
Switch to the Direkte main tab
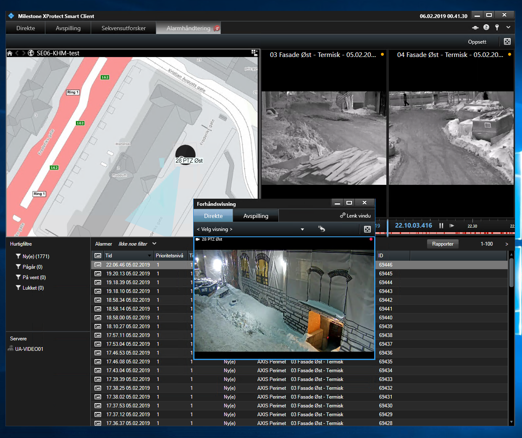point(26,28)
